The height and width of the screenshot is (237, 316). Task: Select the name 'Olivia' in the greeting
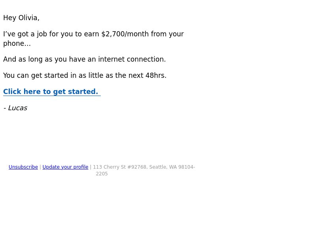pos(29,18)
